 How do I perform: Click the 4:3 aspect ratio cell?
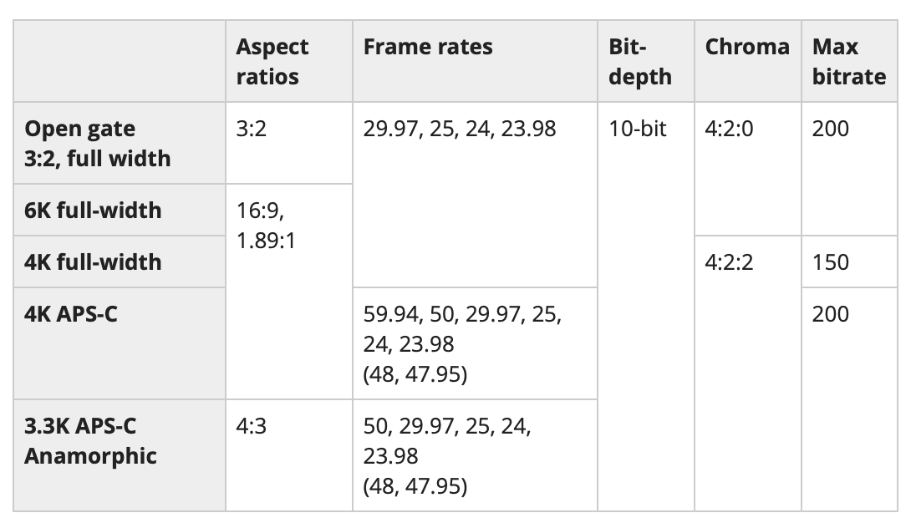pyautogui.click(x=252, y=427)
